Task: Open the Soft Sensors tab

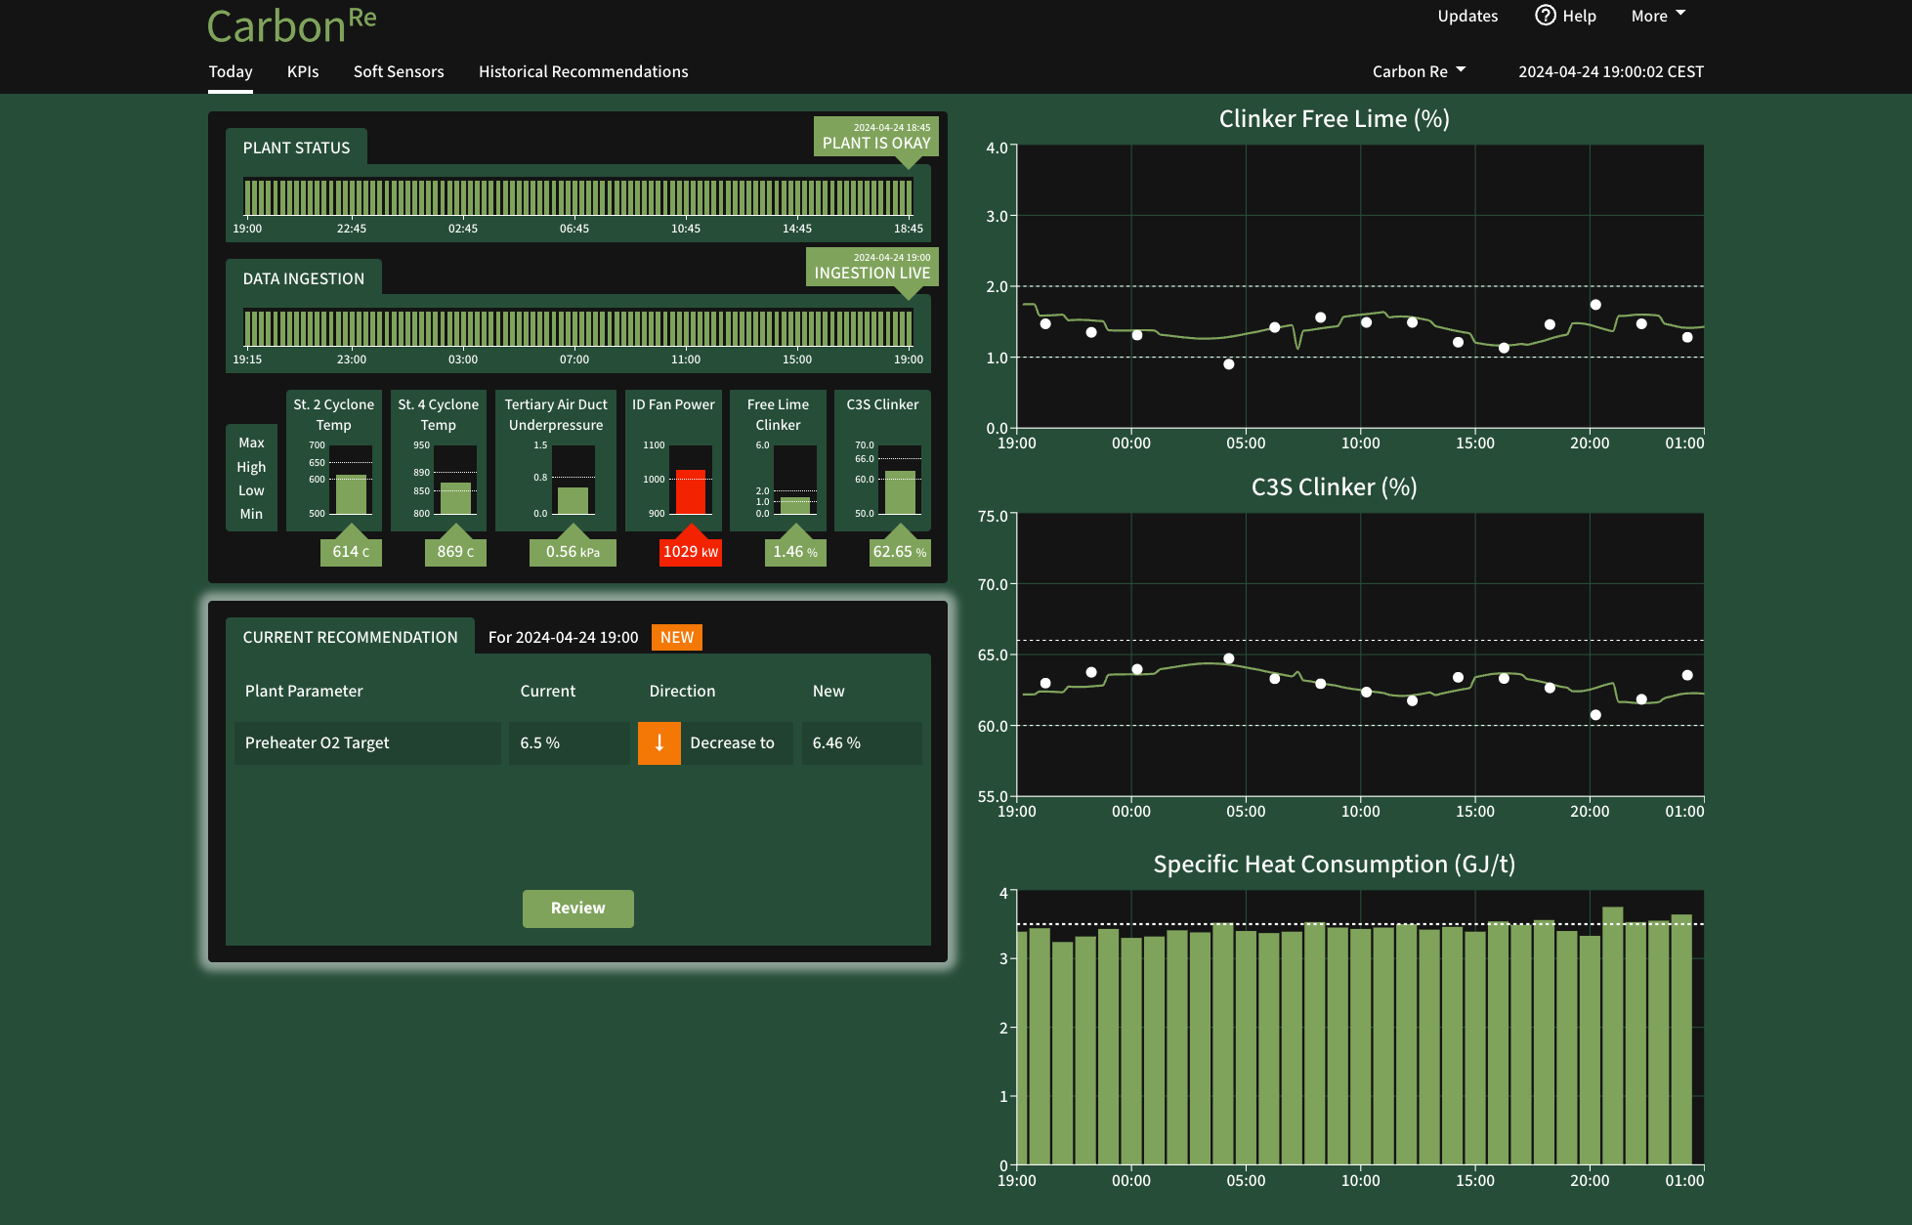Action: click(x=399, y=71)
